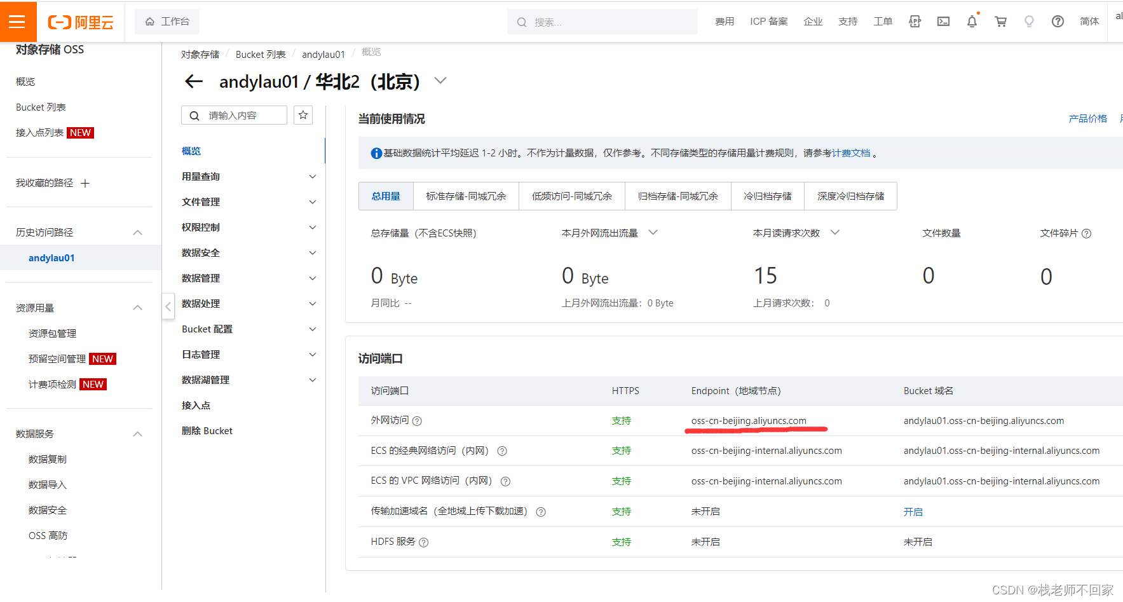The width and height of the screenshot is (1123, 602).
Task: Open the 概览 item in bucket menu
Action: (x=191, y=151)
